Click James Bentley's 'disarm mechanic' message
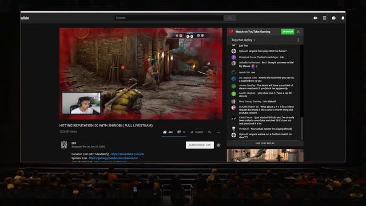The width and height of the screenshot is (366, 206). (x=266, y=87)
